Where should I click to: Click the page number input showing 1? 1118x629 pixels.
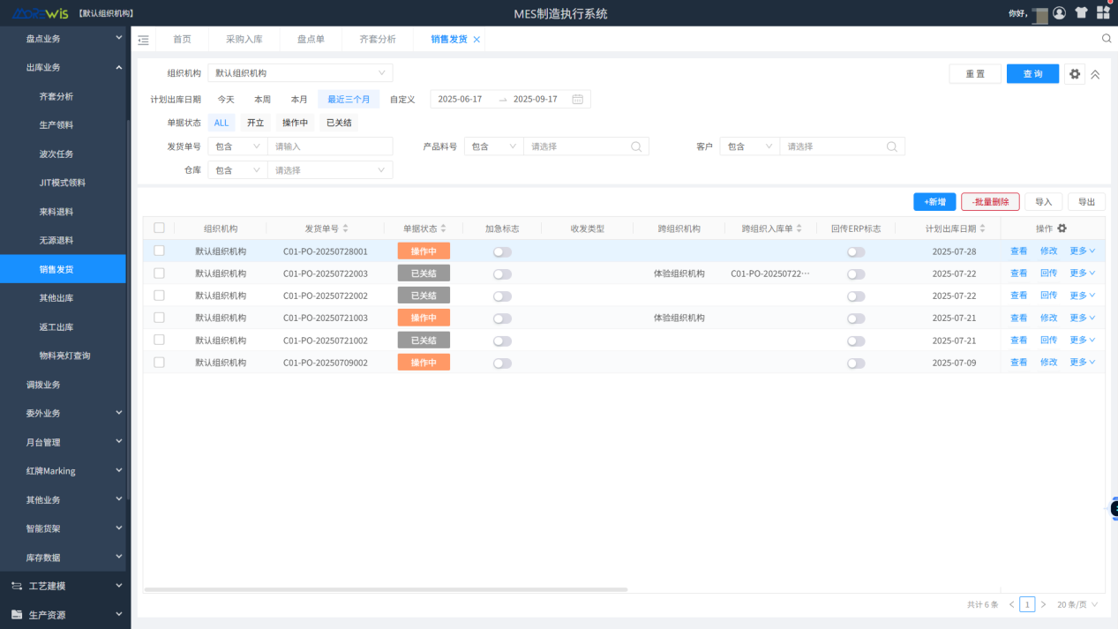click(x=1026, y=604)
